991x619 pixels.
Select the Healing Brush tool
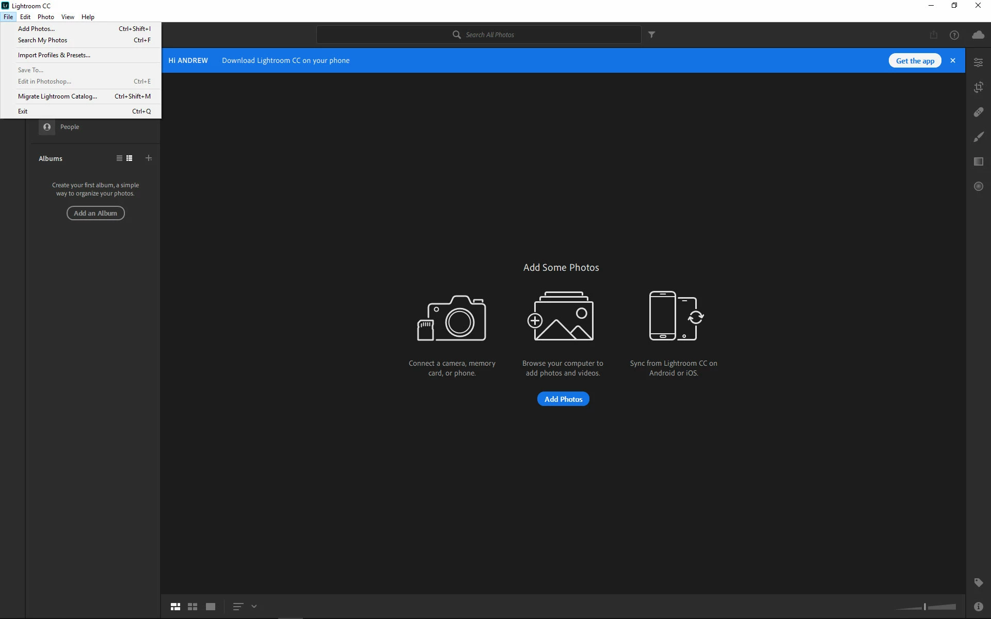978,112
